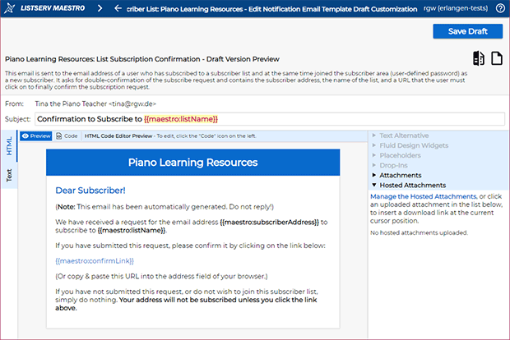Click the {{maestro:subscriberAddress}} placeholder text

pos(269,222)
